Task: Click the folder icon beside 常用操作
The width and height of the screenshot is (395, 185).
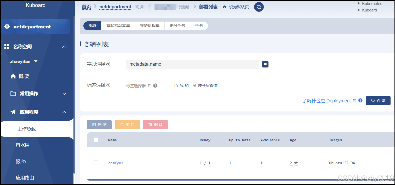Action: coord(13,94)
